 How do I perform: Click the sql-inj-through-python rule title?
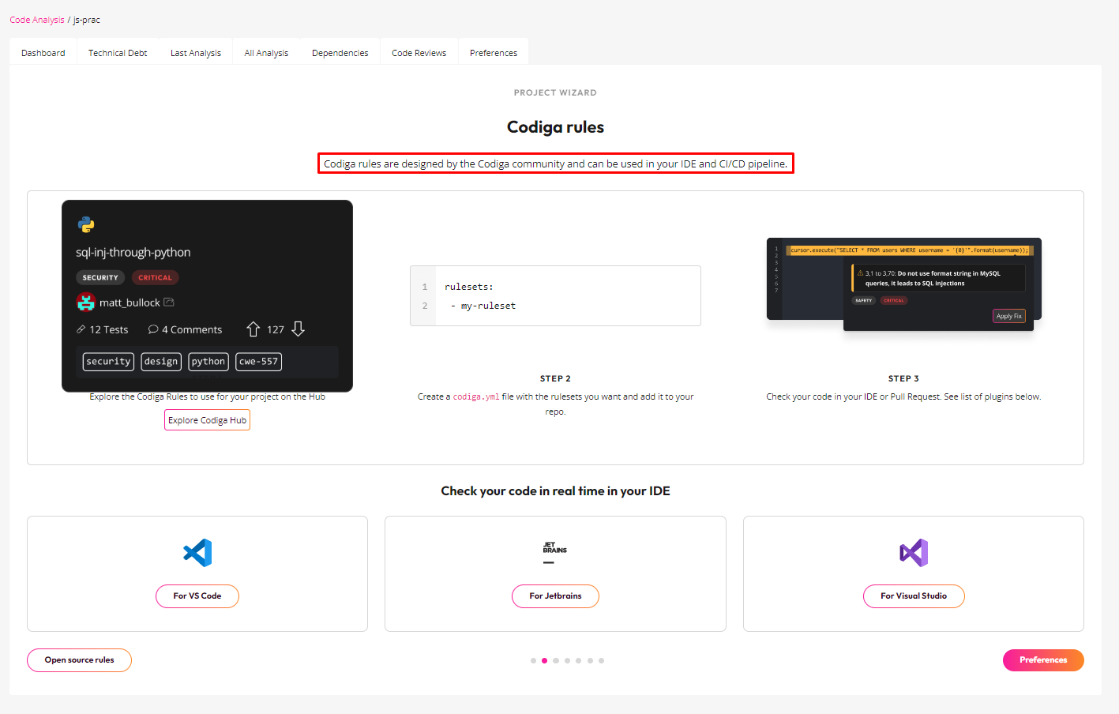coord(133,253)
